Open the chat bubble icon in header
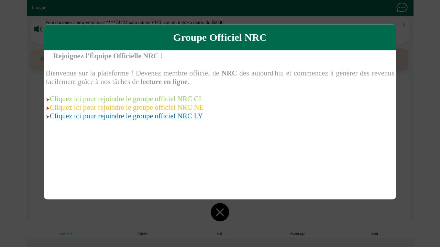Screen dimensions: 440x247 (402, 8)
